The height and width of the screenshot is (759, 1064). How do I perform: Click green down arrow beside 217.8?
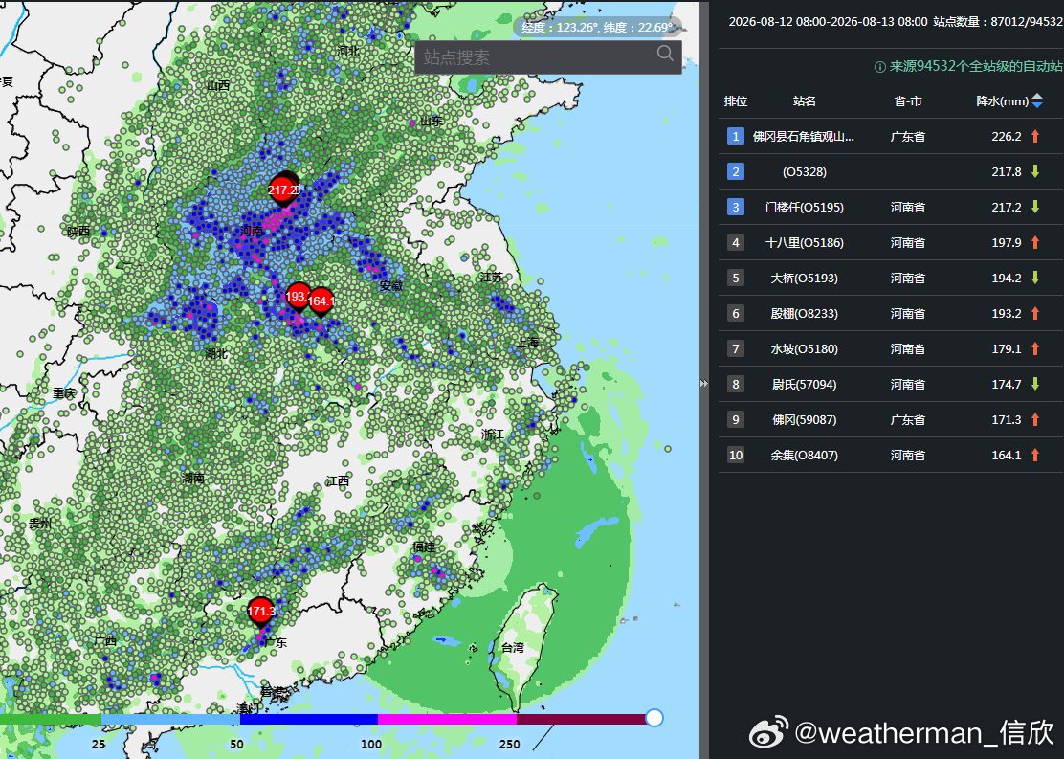point(1035,171)
